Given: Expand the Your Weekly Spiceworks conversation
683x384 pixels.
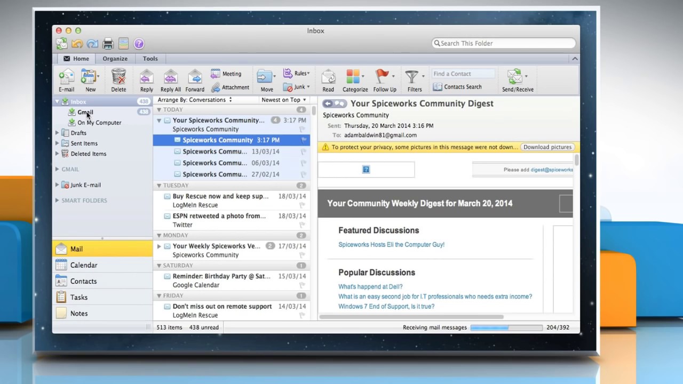Looking at the screenshot, I should 159,246.
